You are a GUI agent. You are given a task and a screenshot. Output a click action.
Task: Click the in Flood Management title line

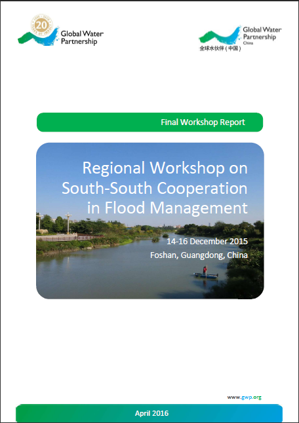click(167, 208)
